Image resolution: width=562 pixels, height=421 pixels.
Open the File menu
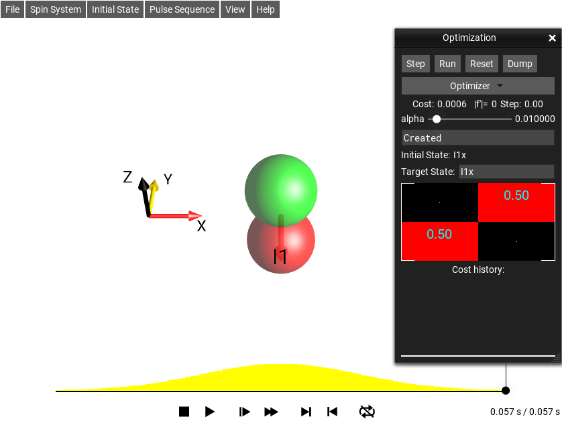point(13,9)
